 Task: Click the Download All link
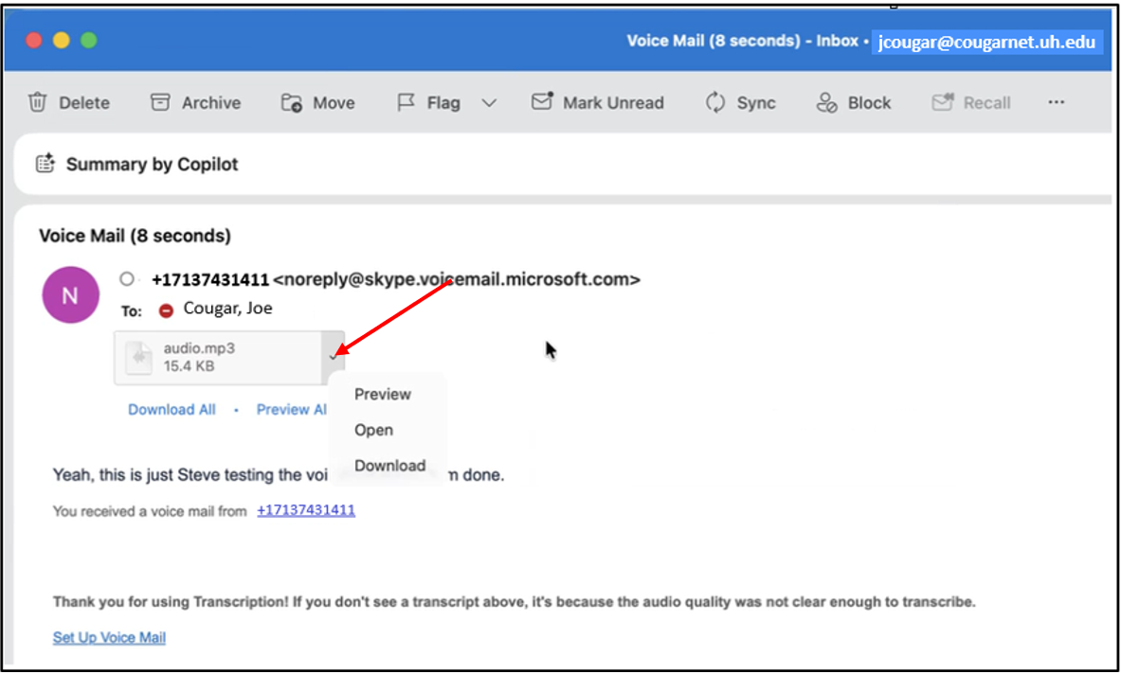172,409
